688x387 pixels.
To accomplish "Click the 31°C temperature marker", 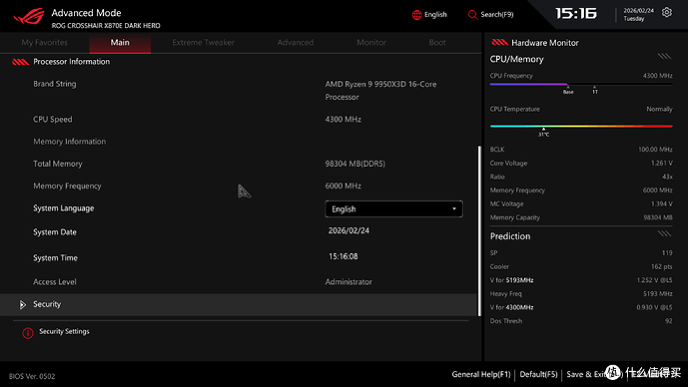I will (x=543, y=132).
